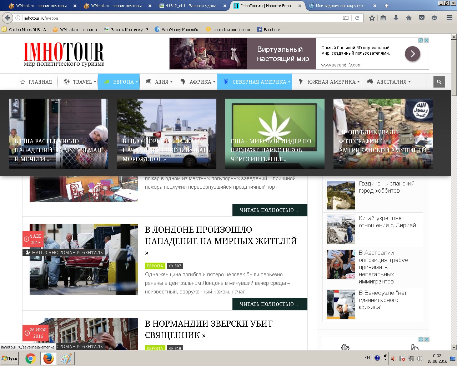Read the London attack article headline
Image resolution: width=457 pixels, height=366 pixels.
(x=221, y=241)
